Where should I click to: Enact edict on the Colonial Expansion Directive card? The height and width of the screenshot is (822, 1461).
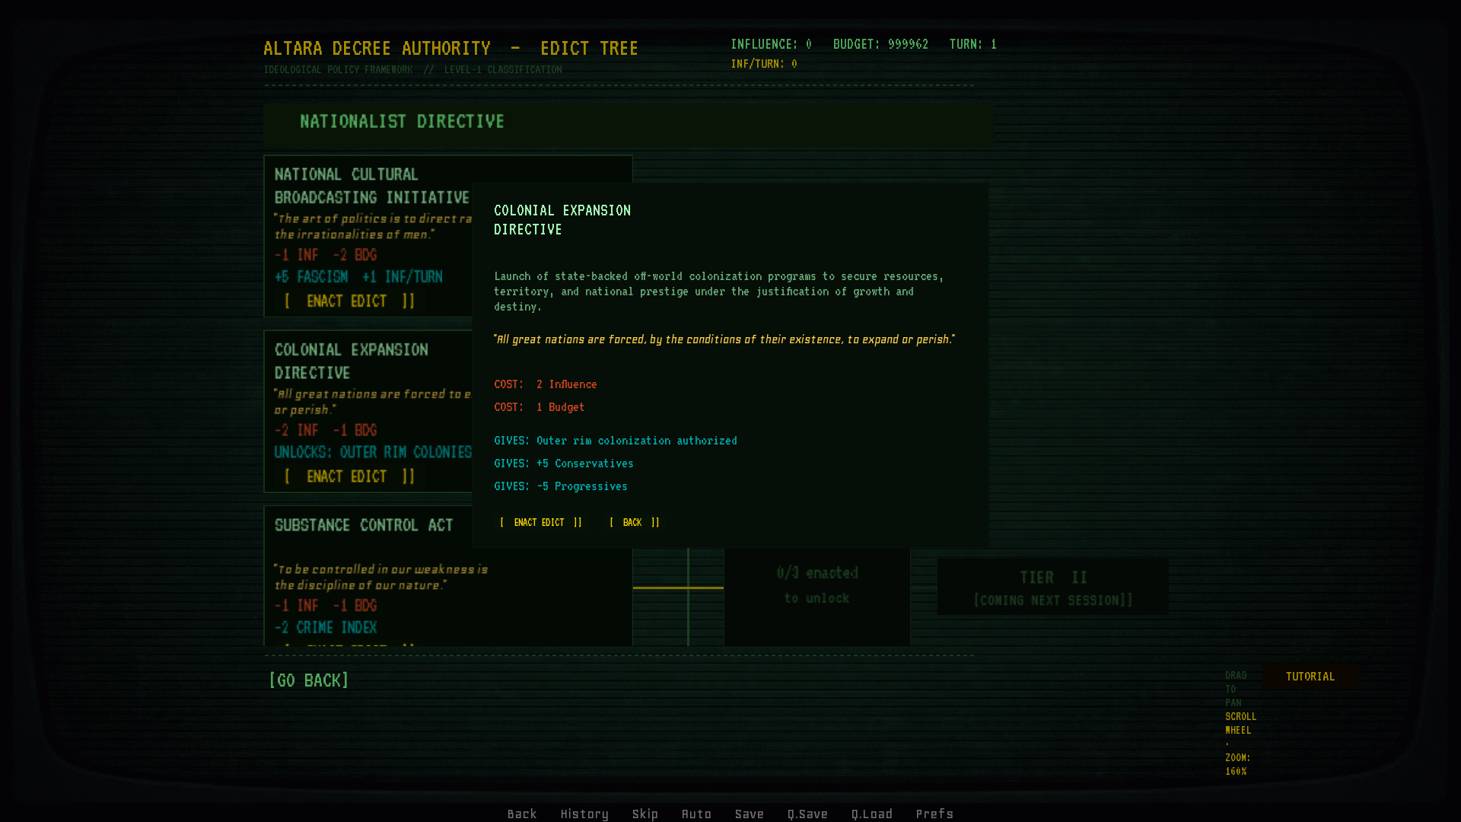tap(349, 476)
